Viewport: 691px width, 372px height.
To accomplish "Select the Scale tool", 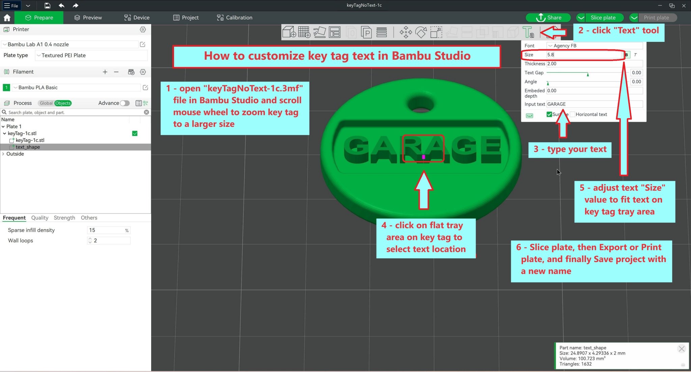I will 436,32.
